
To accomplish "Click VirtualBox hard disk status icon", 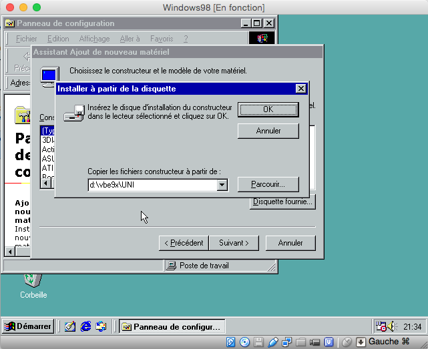I will (x=230, y=342).
